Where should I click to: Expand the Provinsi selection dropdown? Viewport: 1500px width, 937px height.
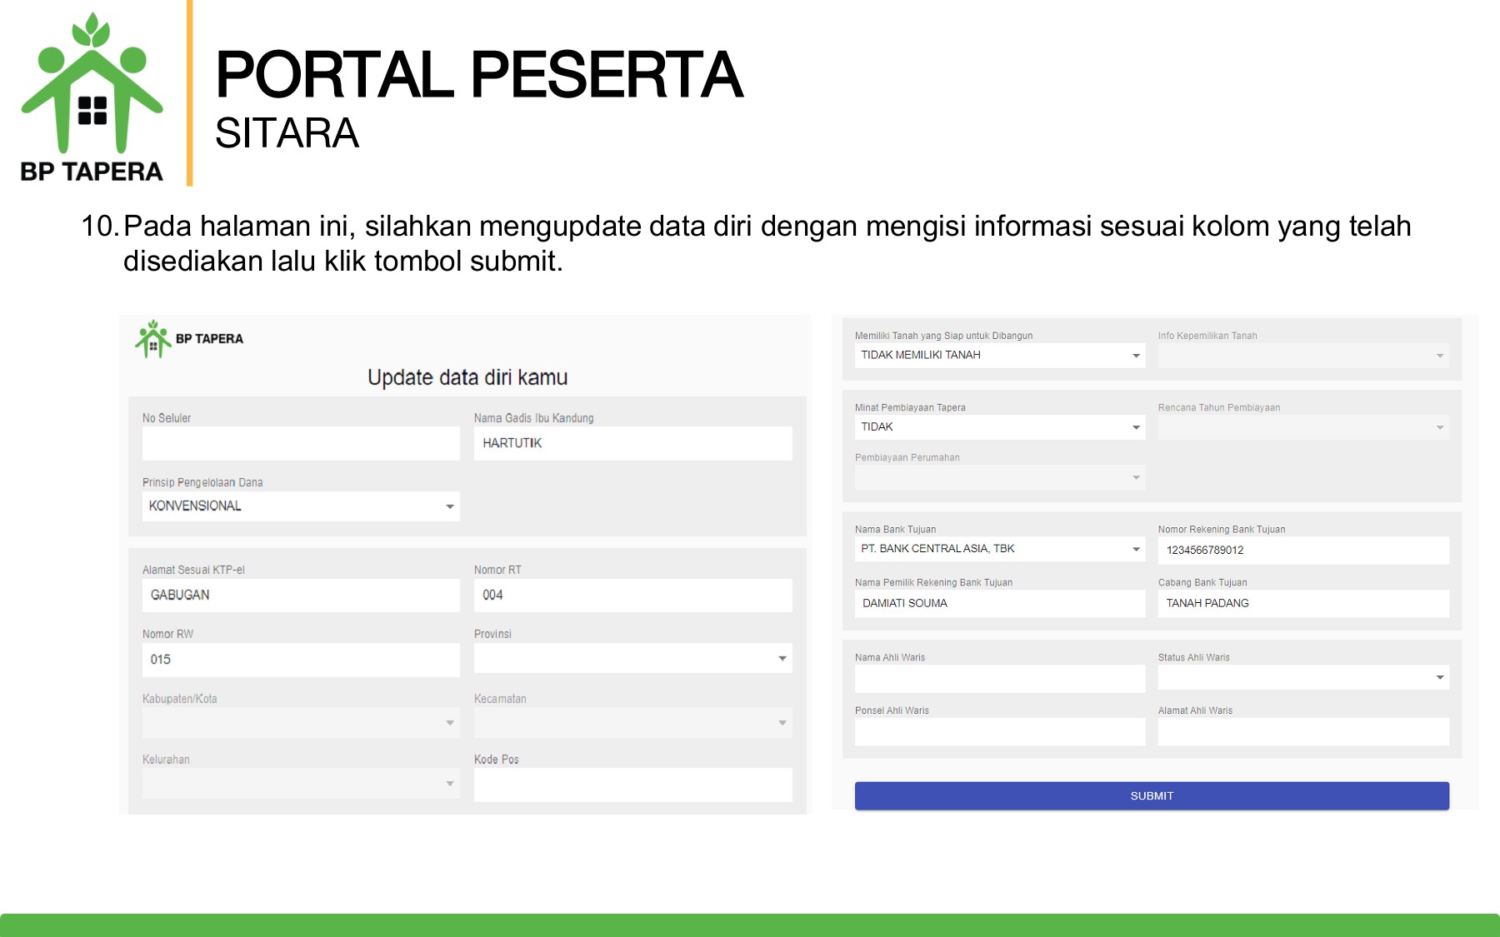coord(782,660)
